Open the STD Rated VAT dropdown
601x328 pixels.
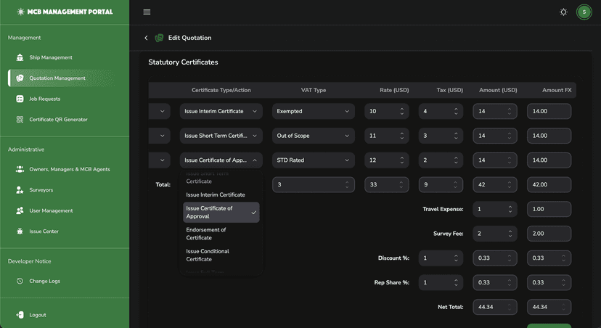pos(314,160)
